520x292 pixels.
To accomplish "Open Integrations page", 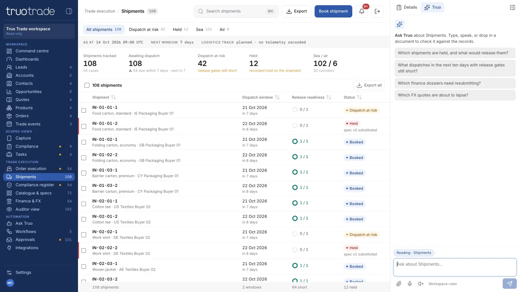I will click(x=39, y=248).
